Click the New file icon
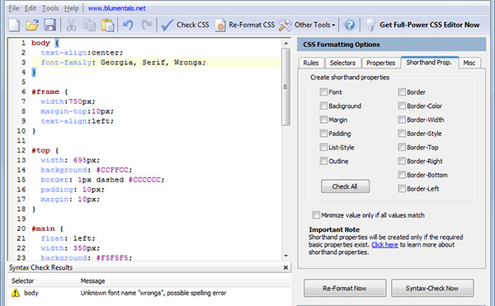495x306 pixels. (14, 25)
